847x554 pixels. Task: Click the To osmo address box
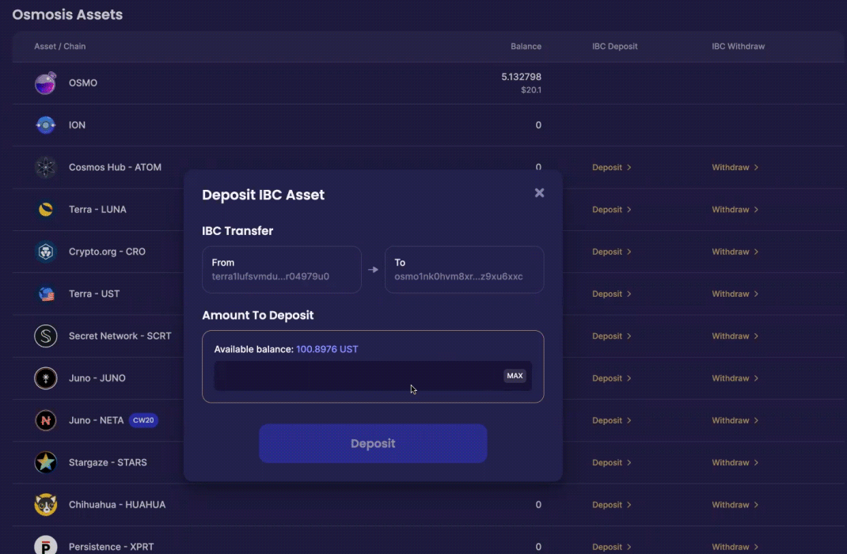[464, 269]
